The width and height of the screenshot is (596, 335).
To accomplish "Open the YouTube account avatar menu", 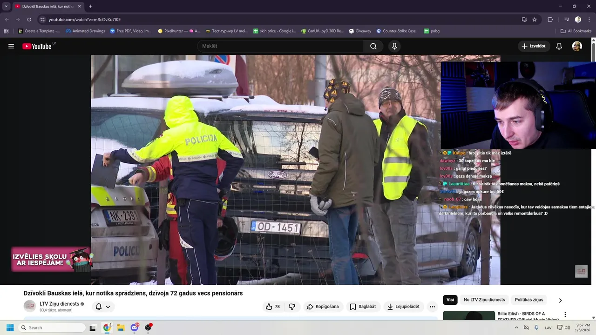I will tap(577, 46).
